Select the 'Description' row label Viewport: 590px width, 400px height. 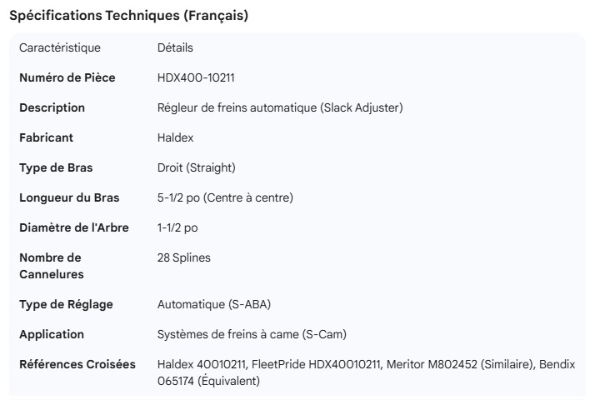click(x=52, y=107)
